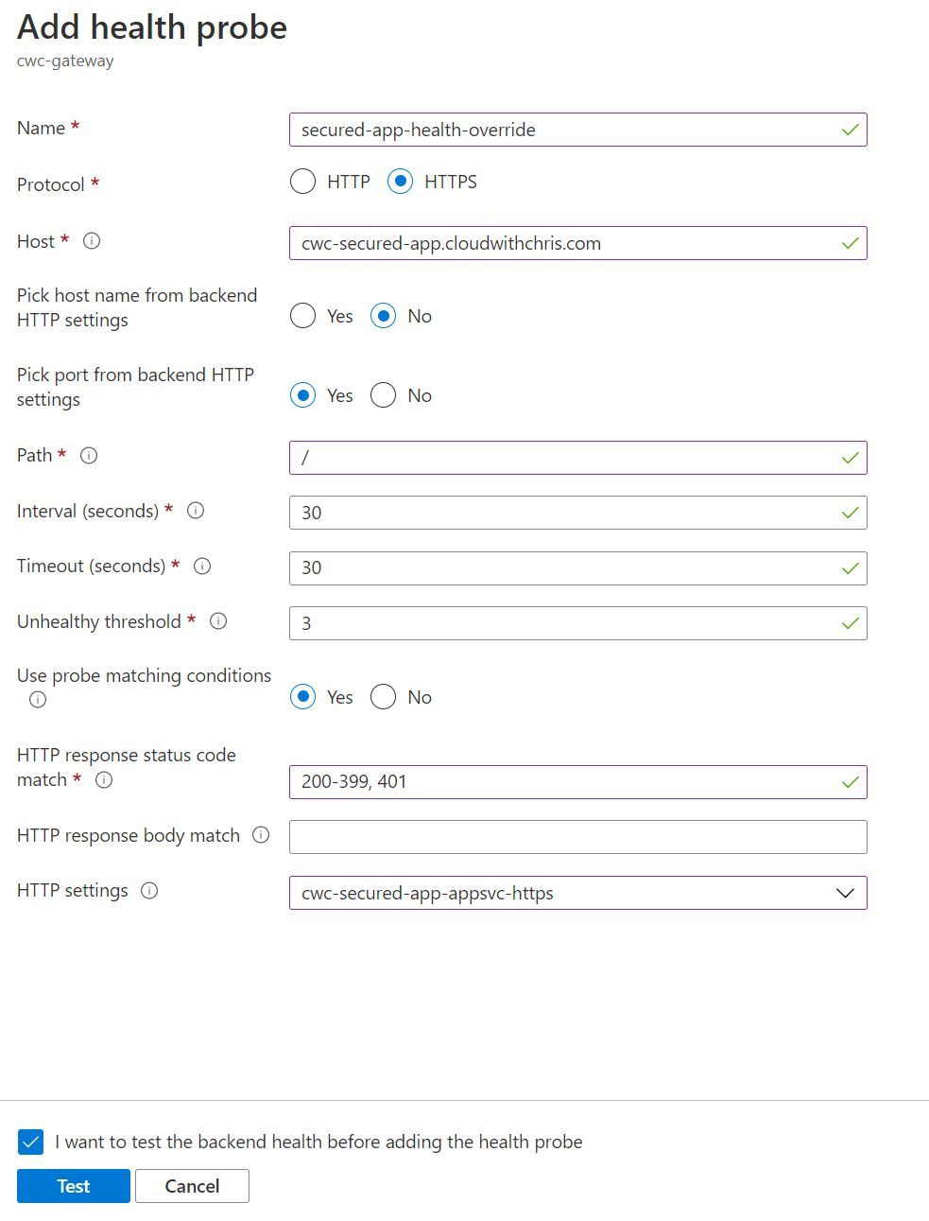Click the HTTP response status code match info icon
The height and width of the screenshot is (1221, 929).
tap(105, 780)
